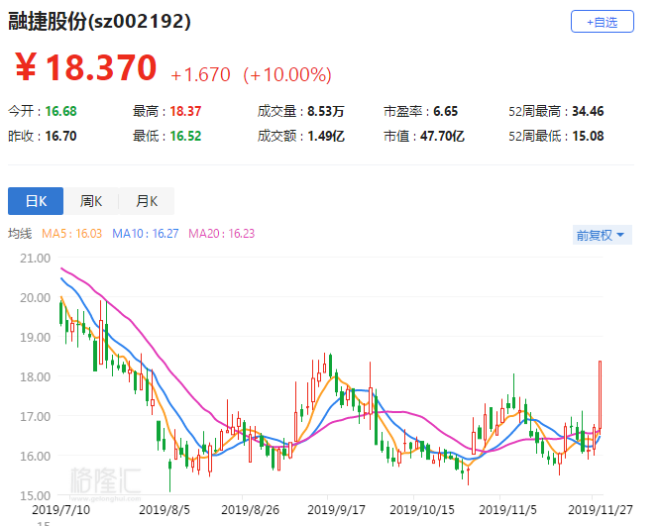Open the 前复权 adjustment dropdown
Image resolution: width=660 pixels, height=526 pixels.
pyautogui.click(x=602, y=235)
